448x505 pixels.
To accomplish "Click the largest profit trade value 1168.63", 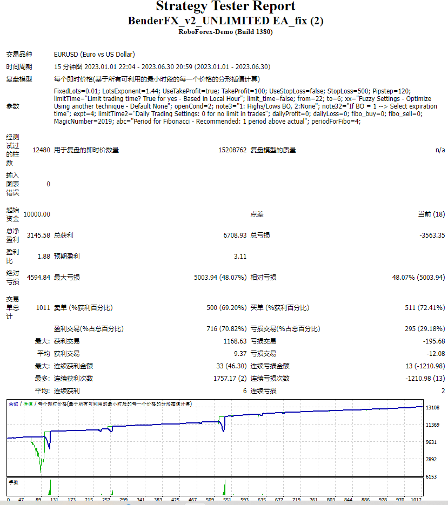I will click(235, 341).
